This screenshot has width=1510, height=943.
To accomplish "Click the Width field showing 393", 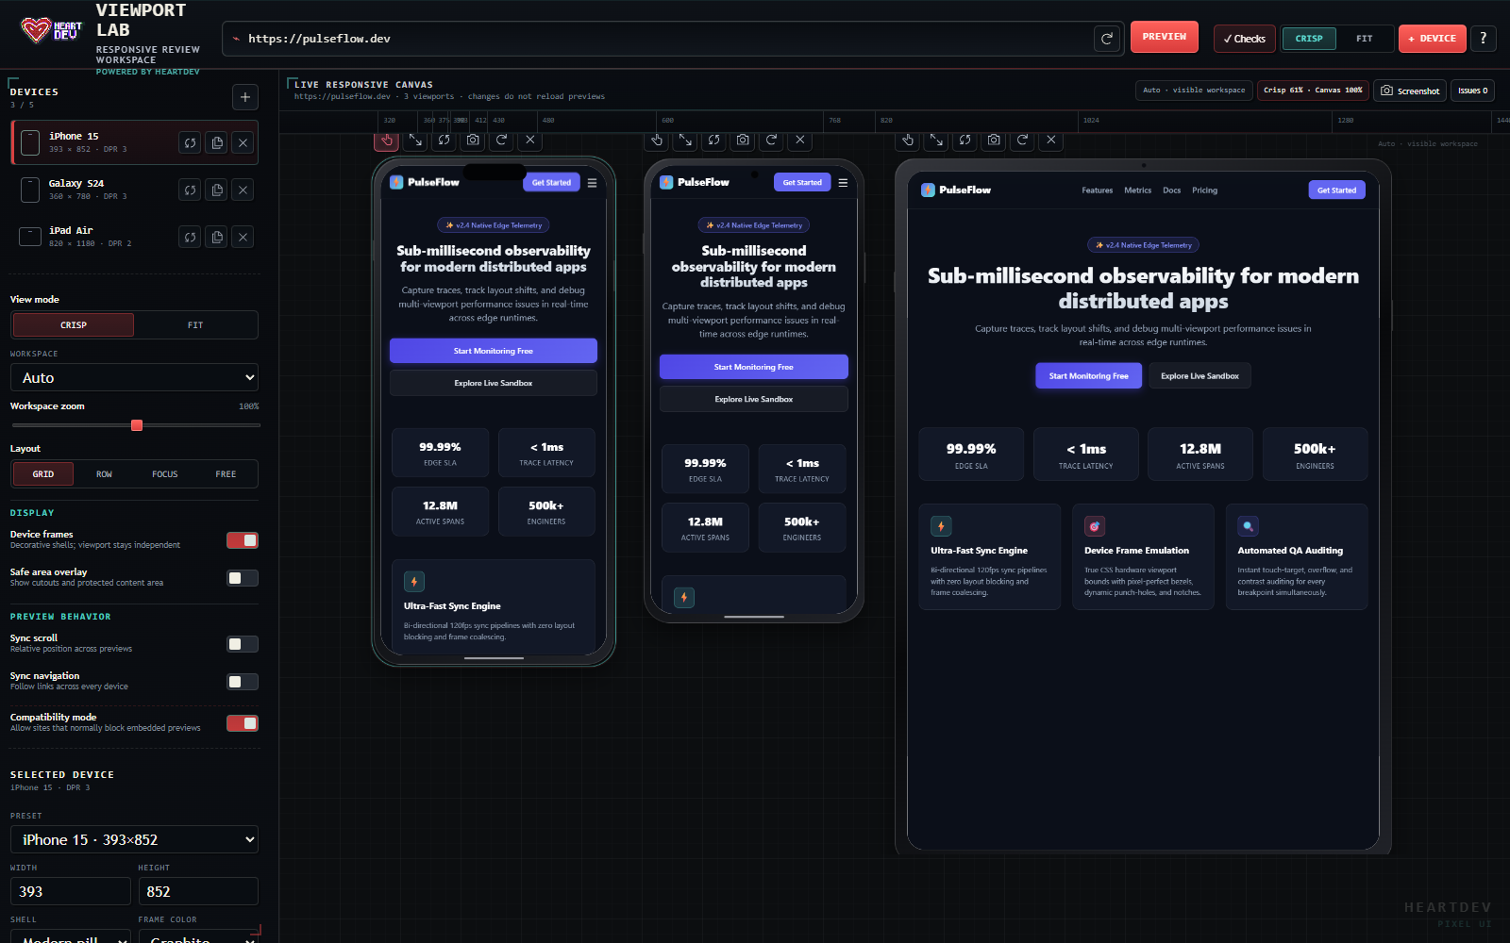I will coord(71,891).
